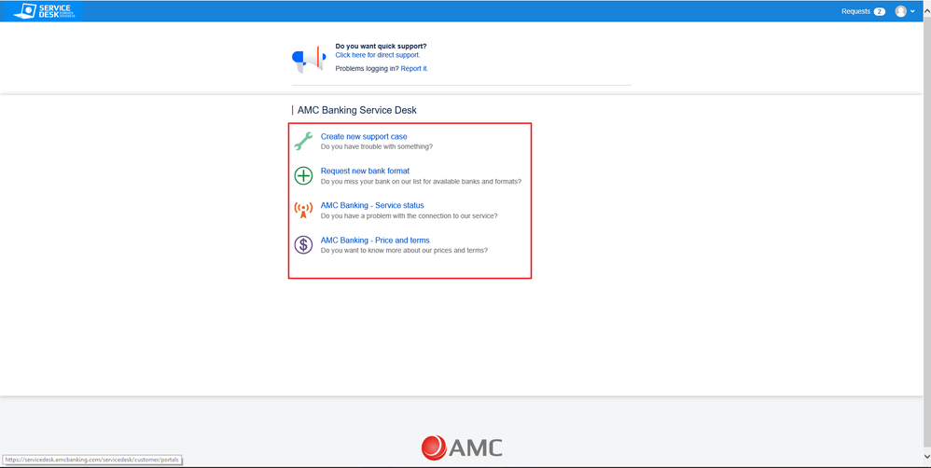Click 'Do you want quick support?' heading
The image size is (931, 468).
pyautogui.click(x=381, y=47)
